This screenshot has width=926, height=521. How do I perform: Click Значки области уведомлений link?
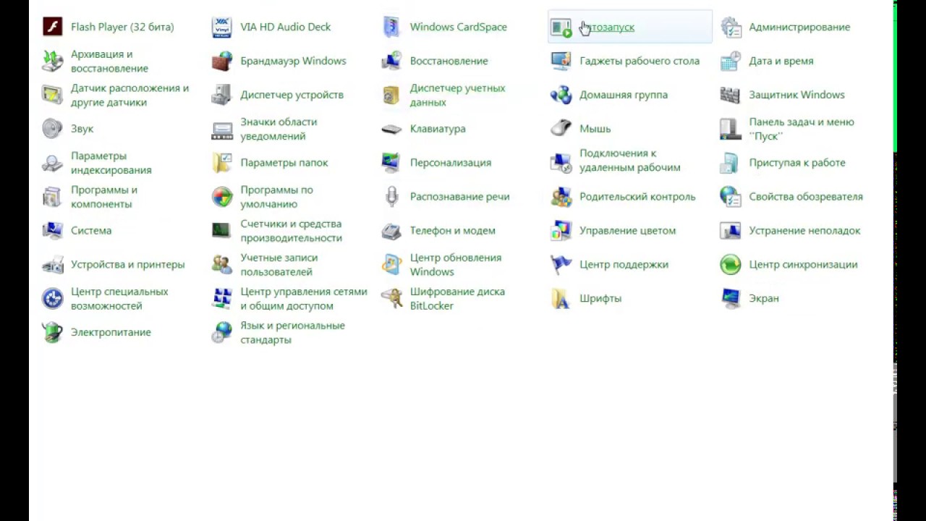pos(279,129)
